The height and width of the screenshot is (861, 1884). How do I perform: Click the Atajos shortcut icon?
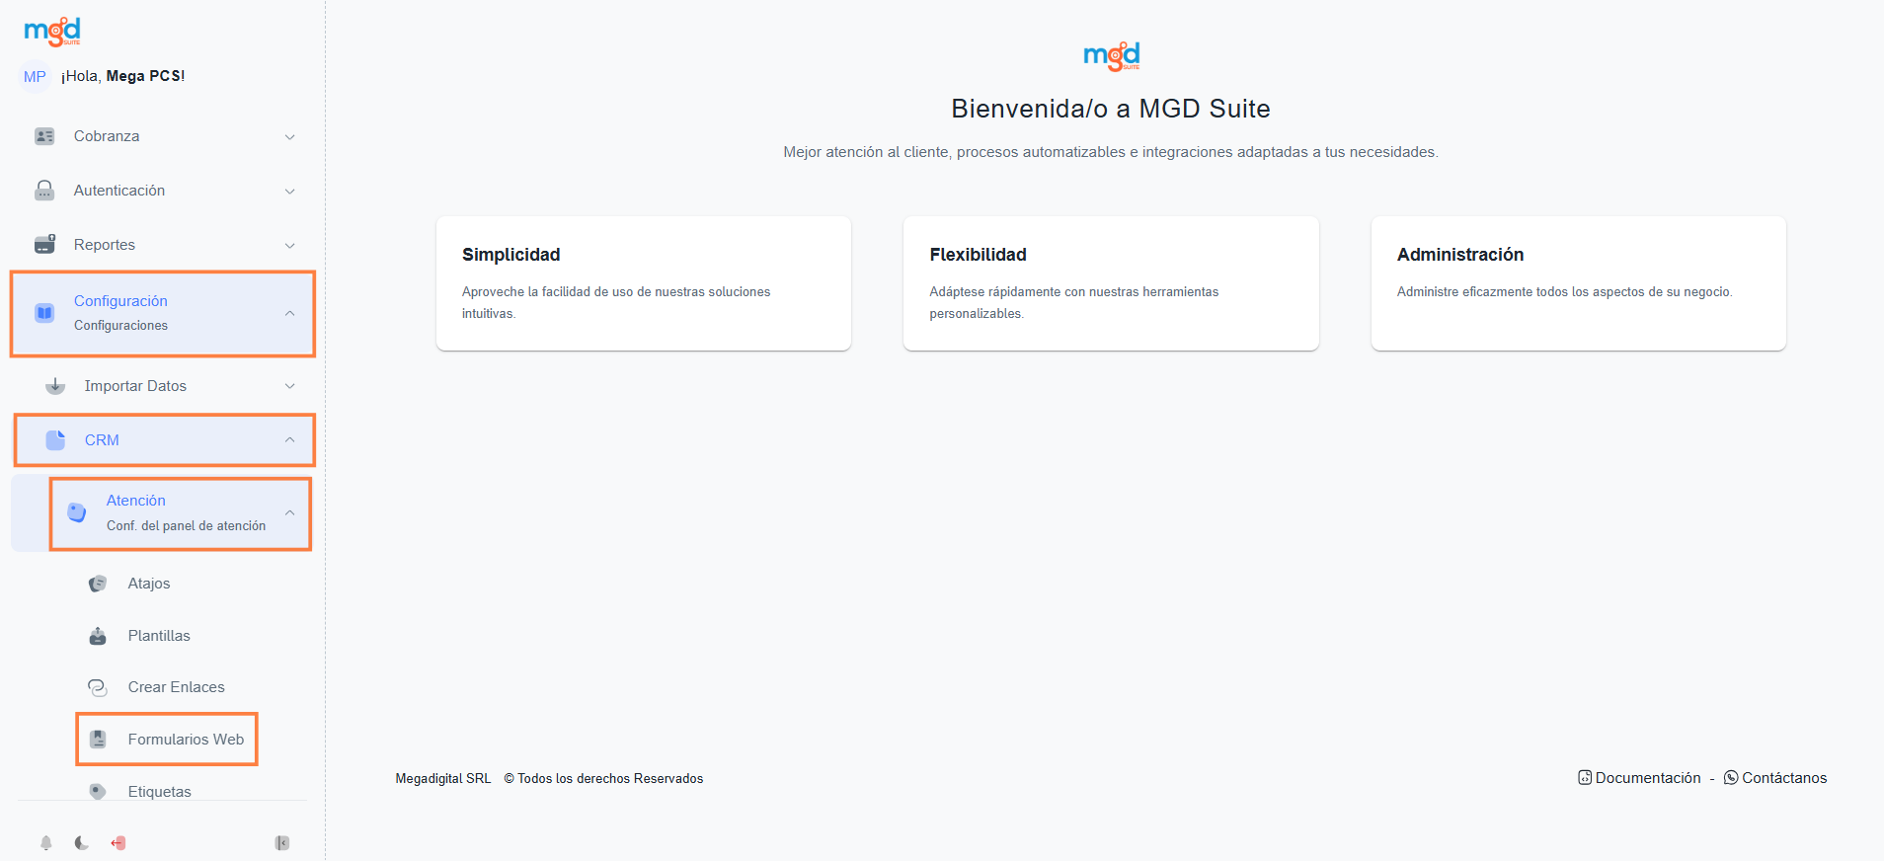point(98,584)
